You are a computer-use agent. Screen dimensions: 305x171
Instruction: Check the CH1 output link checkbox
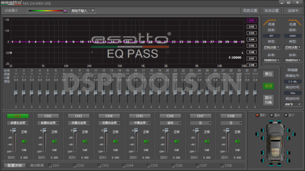click(x=50, y=166)
